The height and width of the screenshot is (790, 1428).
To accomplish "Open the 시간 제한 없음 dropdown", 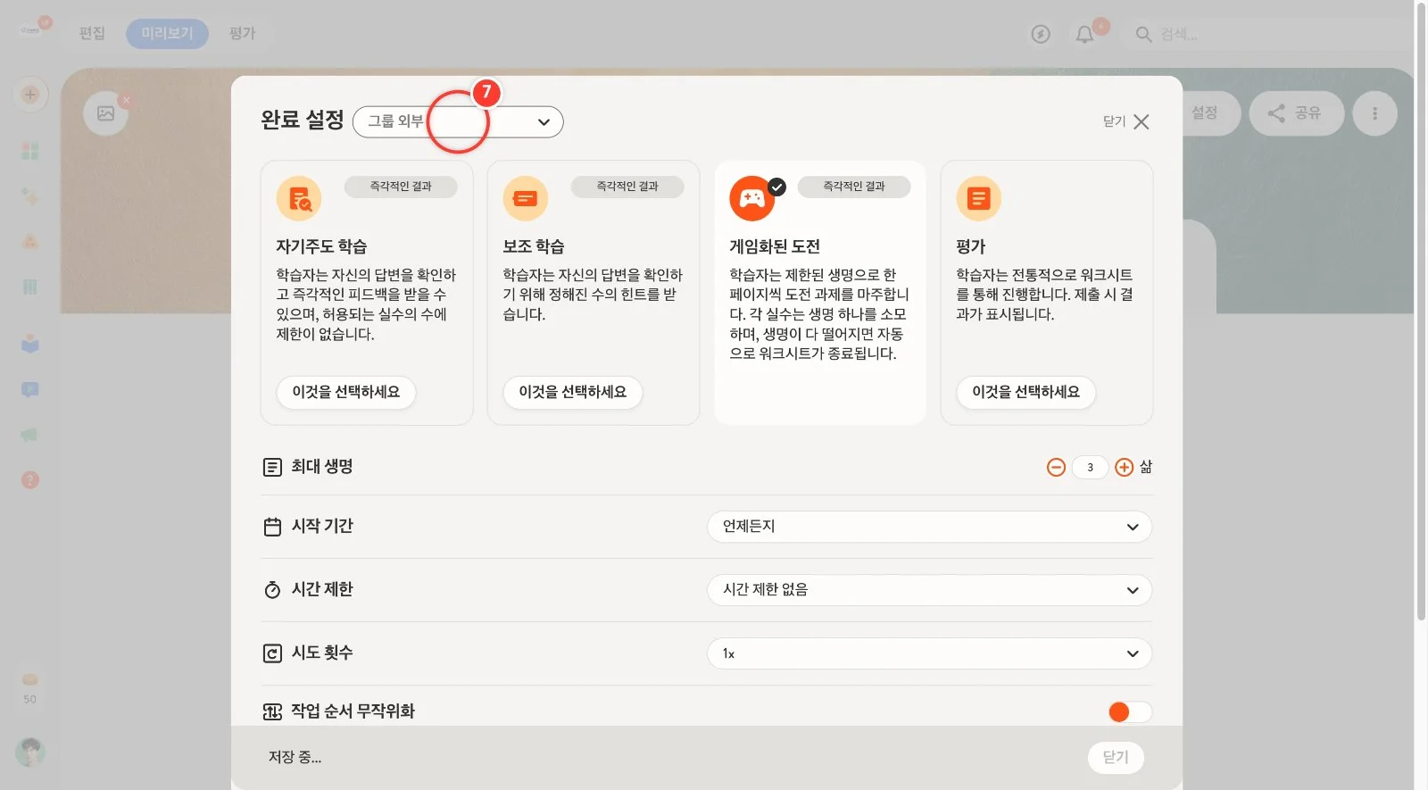I will pyautogui.click(x=929, y=590).
